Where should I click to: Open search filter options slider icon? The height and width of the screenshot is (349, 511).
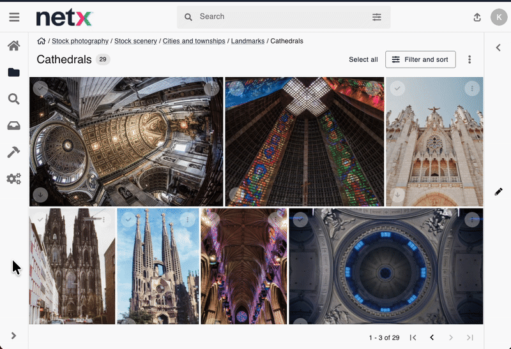point(377,17)
